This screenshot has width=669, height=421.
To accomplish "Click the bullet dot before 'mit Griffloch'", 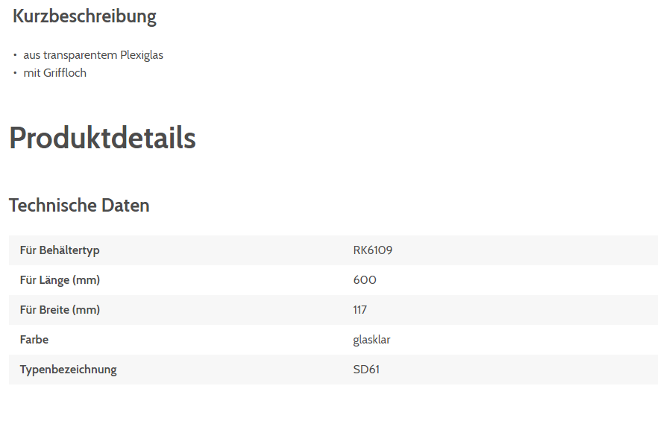I will pyautogui.click(x=15, y=73).
